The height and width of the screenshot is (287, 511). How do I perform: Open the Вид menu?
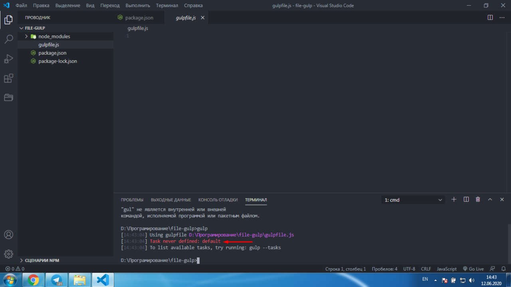click(x=90, y=6)
